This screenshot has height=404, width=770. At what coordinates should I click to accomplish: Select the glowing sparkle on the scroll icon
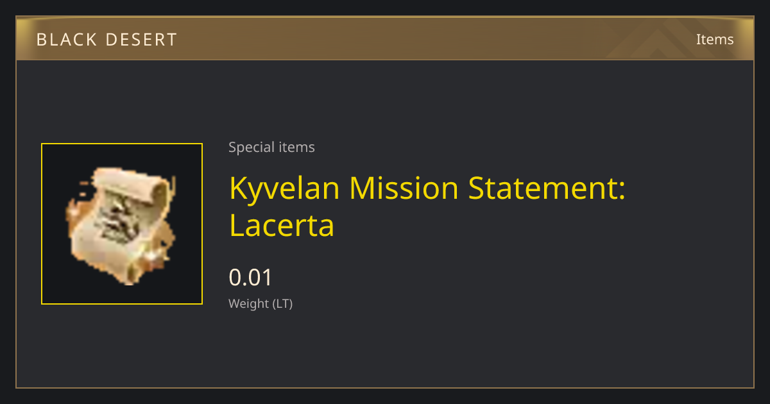154,258
